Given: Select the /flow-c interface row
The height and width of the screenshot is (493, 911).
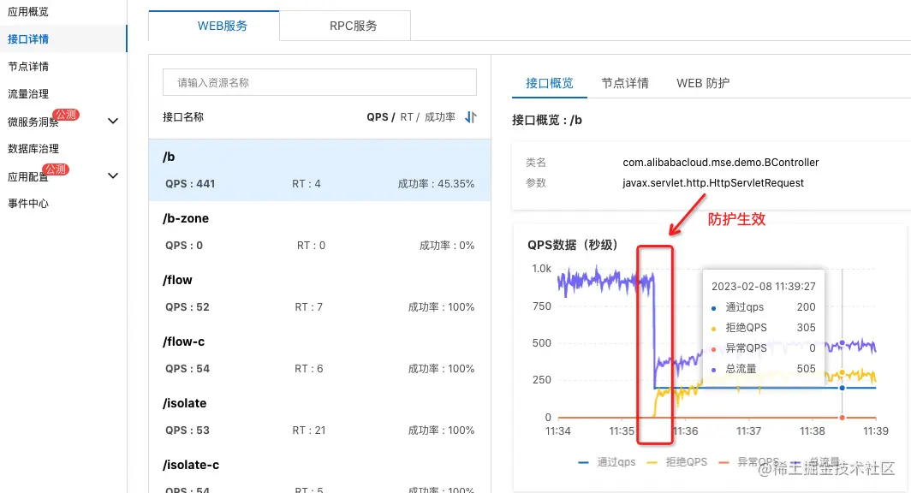Looking at the screenshot, I should click(319, 355).
